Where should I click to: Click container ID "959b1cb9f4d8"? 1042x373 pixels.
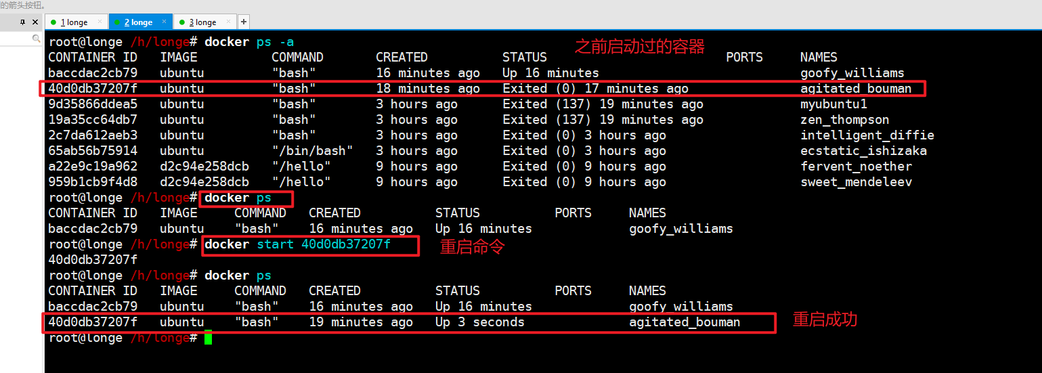(93, 182)
